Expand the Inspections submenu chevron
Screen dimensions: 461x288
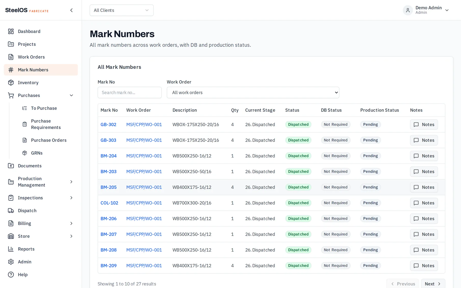click(x=71, y=198)
